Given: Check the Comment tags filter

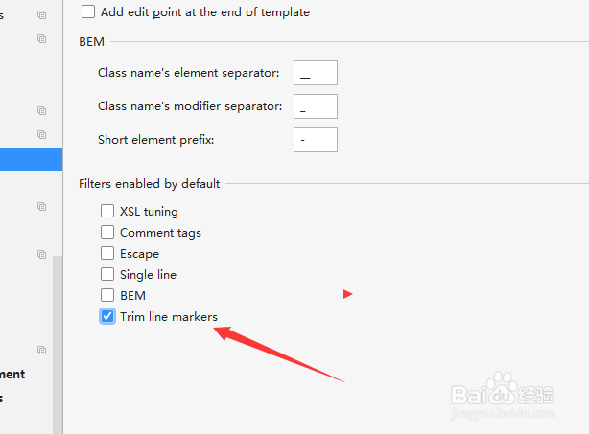Looking at the screenshot, I should [107, 232].
